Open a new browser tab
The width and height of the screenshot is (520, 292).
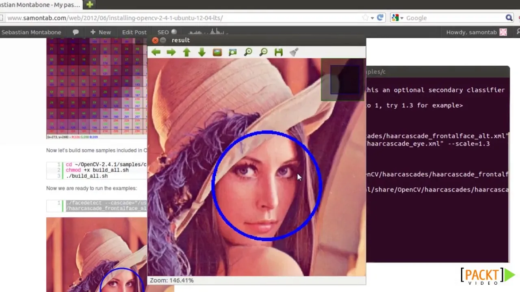[90, 4]
